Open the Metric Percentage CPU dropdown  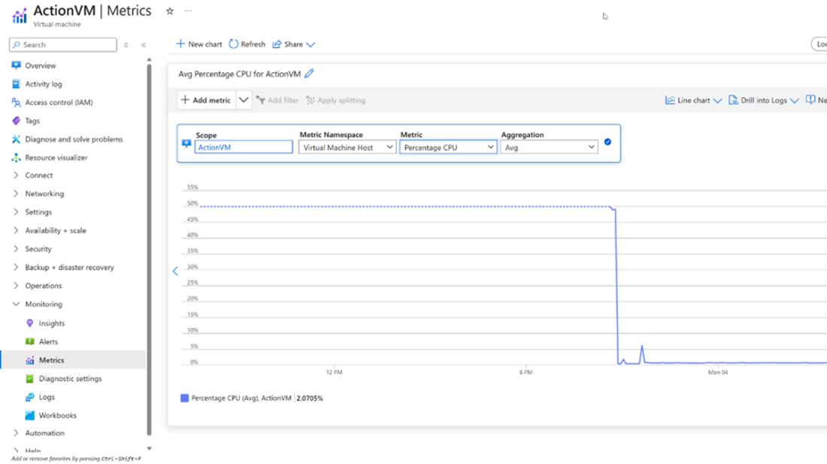(448, 147)
